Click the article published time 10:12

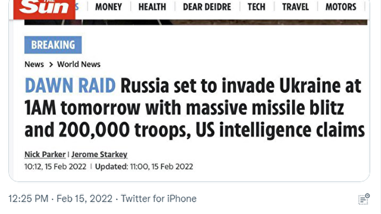pyautogui.click(x=55, y=166)
